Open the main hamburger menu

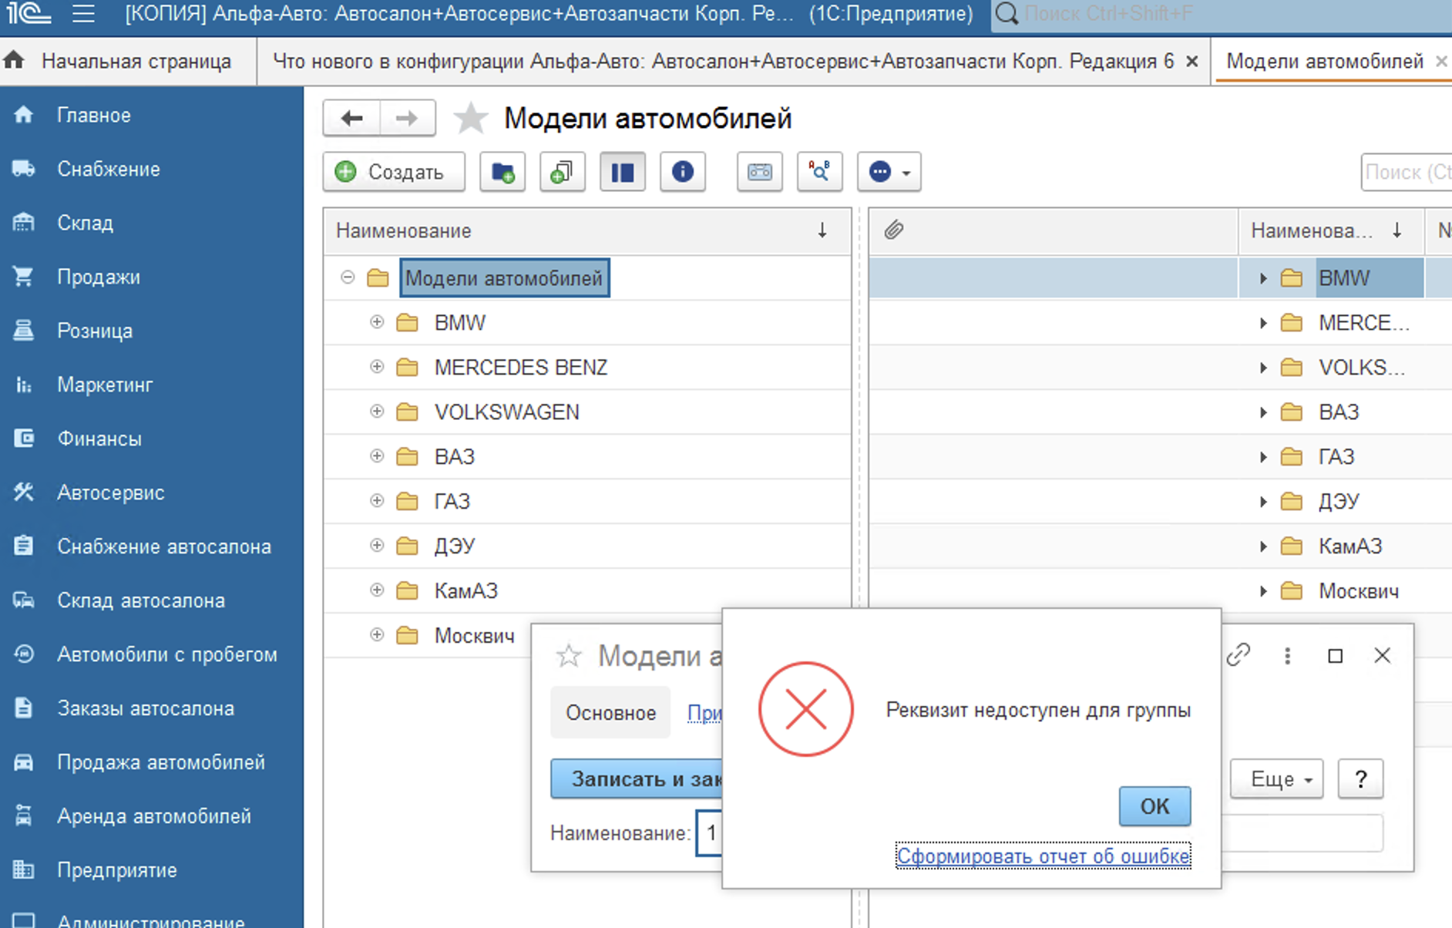click(83, 14)
